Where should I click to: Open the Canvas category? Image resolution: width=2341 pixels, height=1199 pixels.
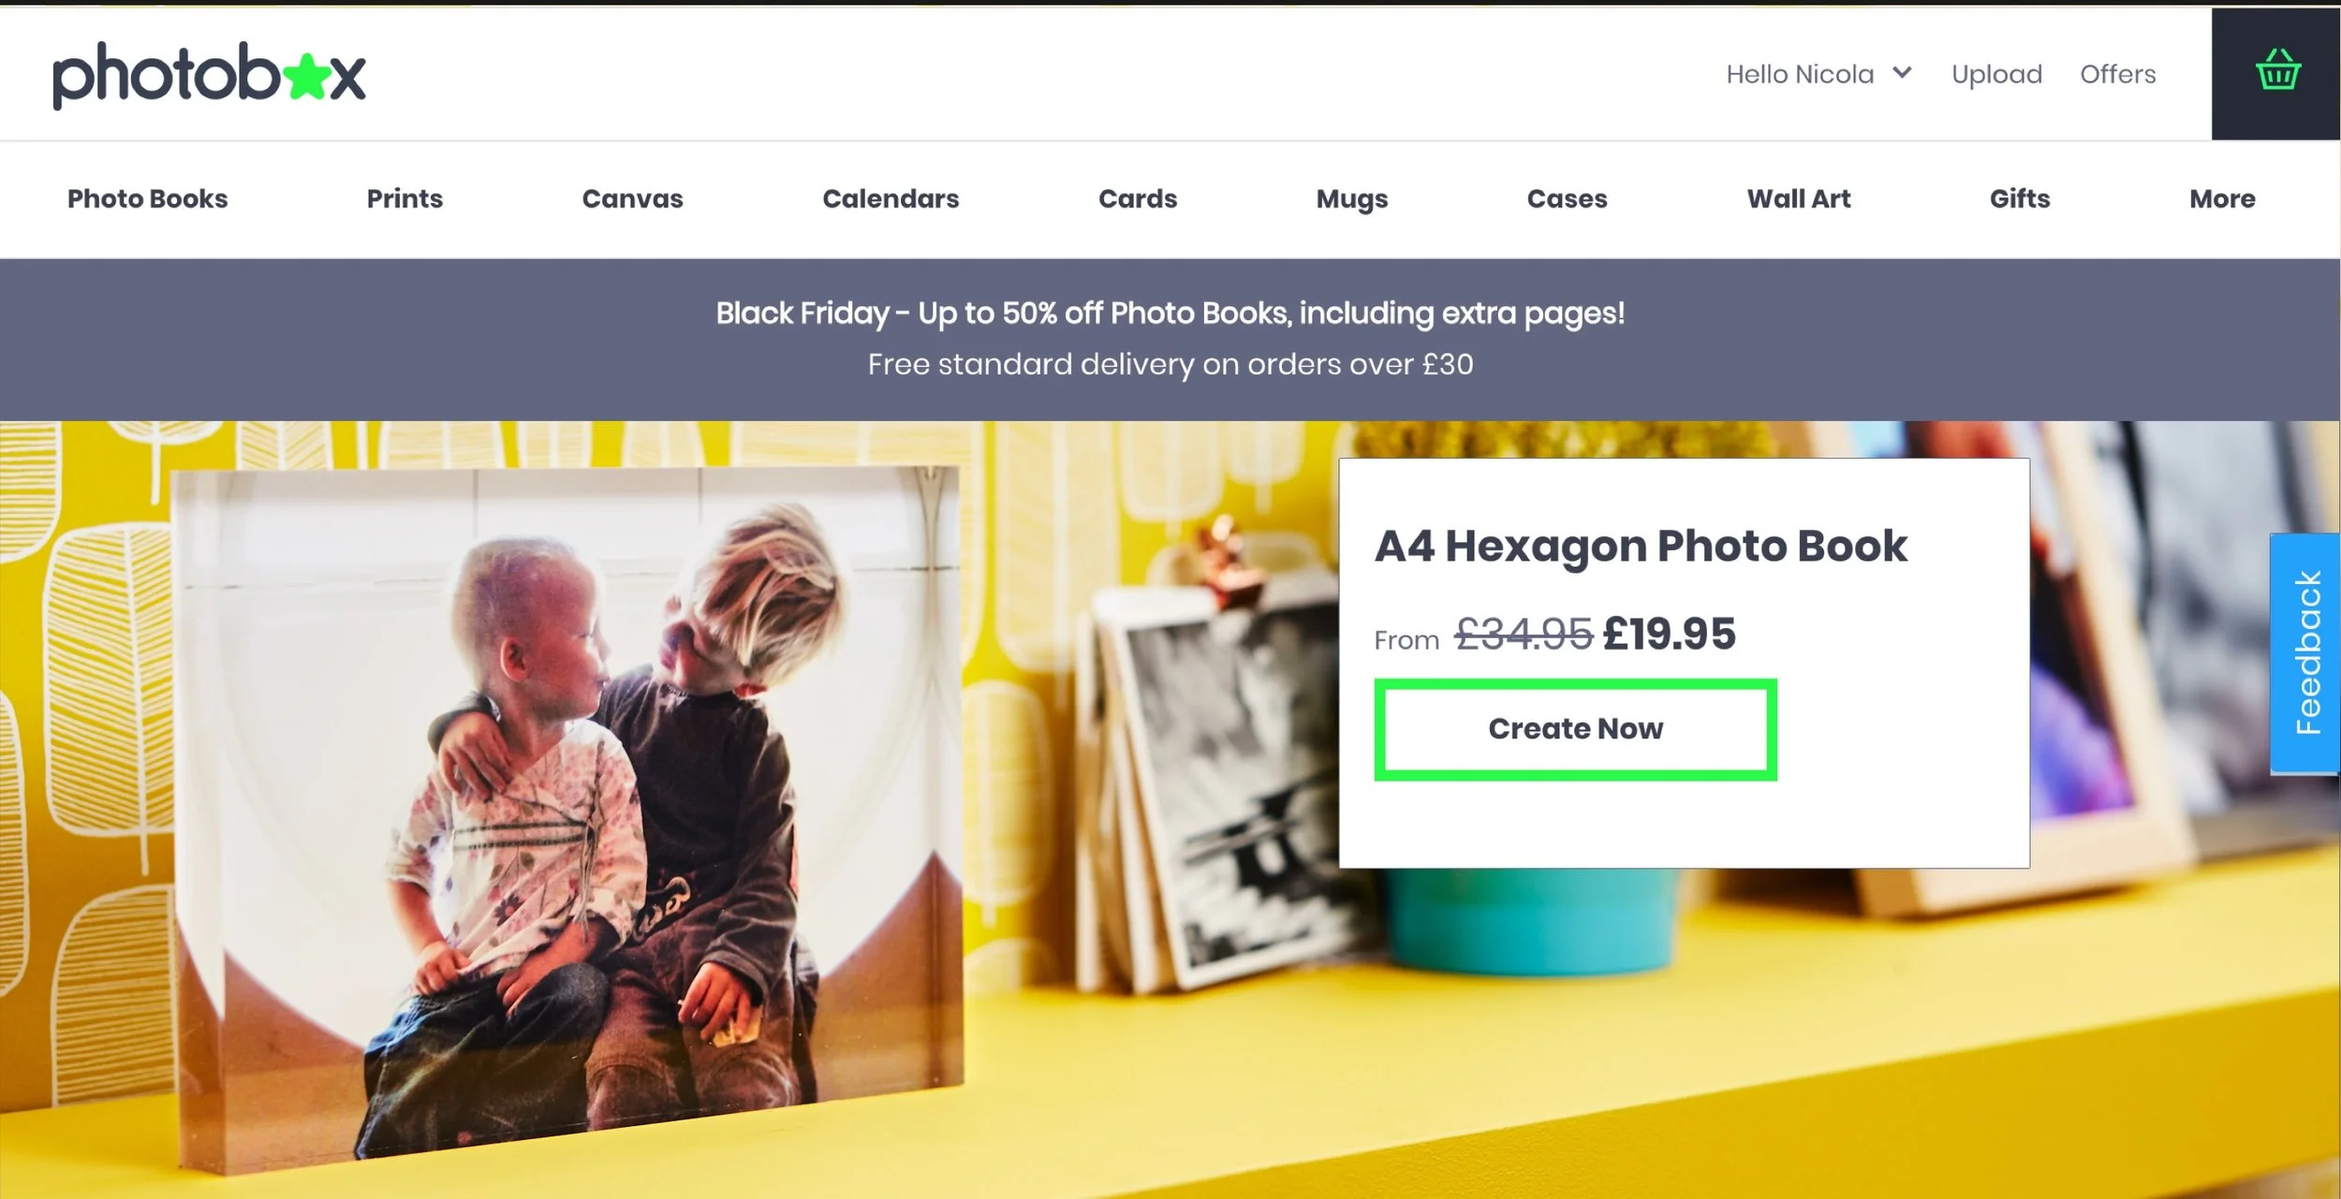coord(632,198)
